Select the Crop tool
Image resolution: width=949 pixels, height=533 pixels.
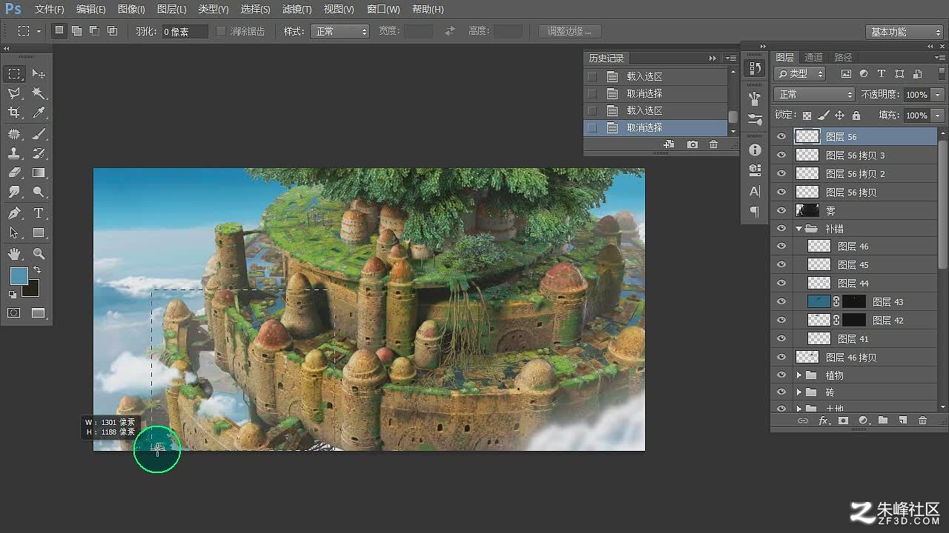point(14,113)
